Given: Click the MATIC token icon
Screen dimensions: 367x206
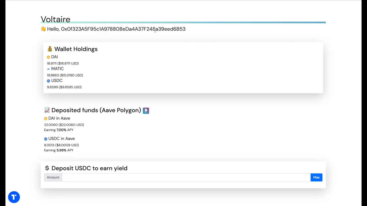Looking at the screenshot, I should [x=48, y=69].
